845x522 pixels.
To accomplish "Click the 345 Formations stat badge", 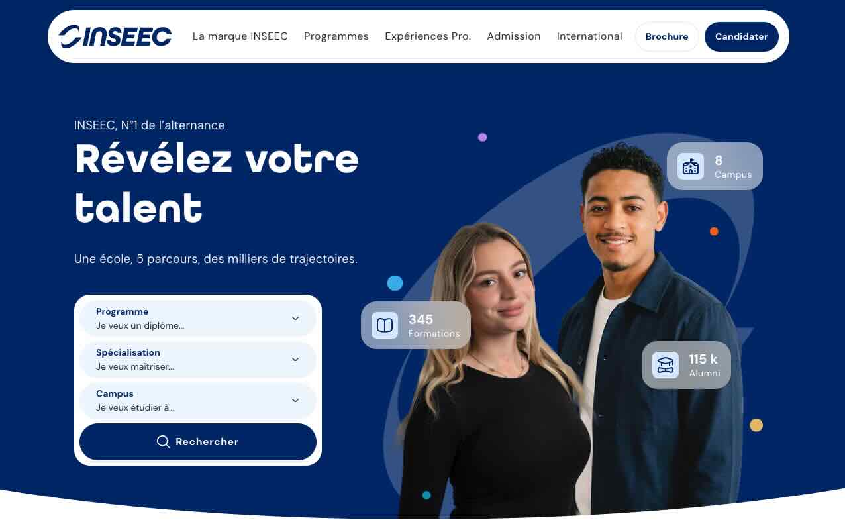I will 416,325.
